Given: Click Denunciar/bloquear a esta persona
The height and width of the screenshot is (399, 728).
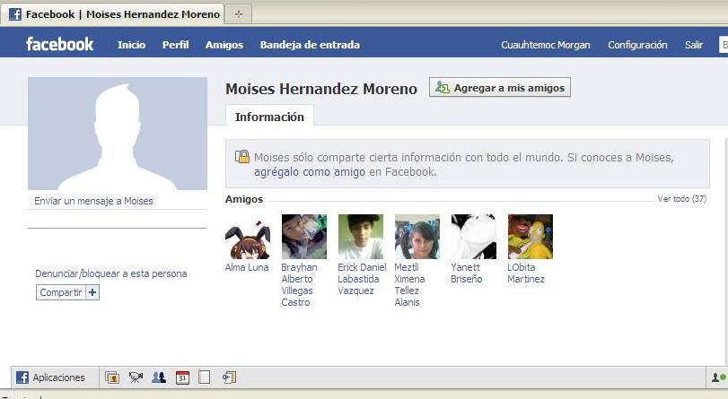Looking at the screenshot, I should coord(110,273).
